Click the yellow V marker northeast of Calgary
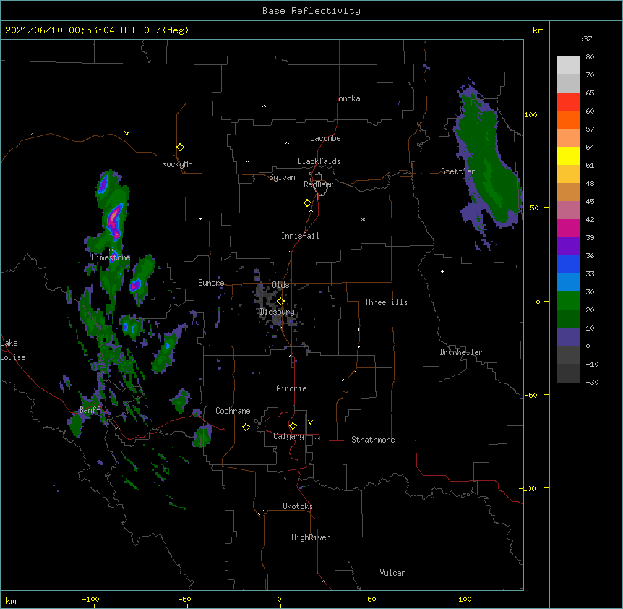This screenshot has height=609, width=623. pos(310,422)
